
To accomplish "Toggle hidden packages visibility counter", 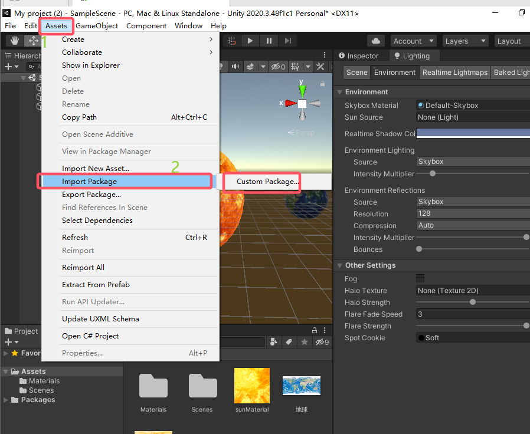I will point(322,342).
